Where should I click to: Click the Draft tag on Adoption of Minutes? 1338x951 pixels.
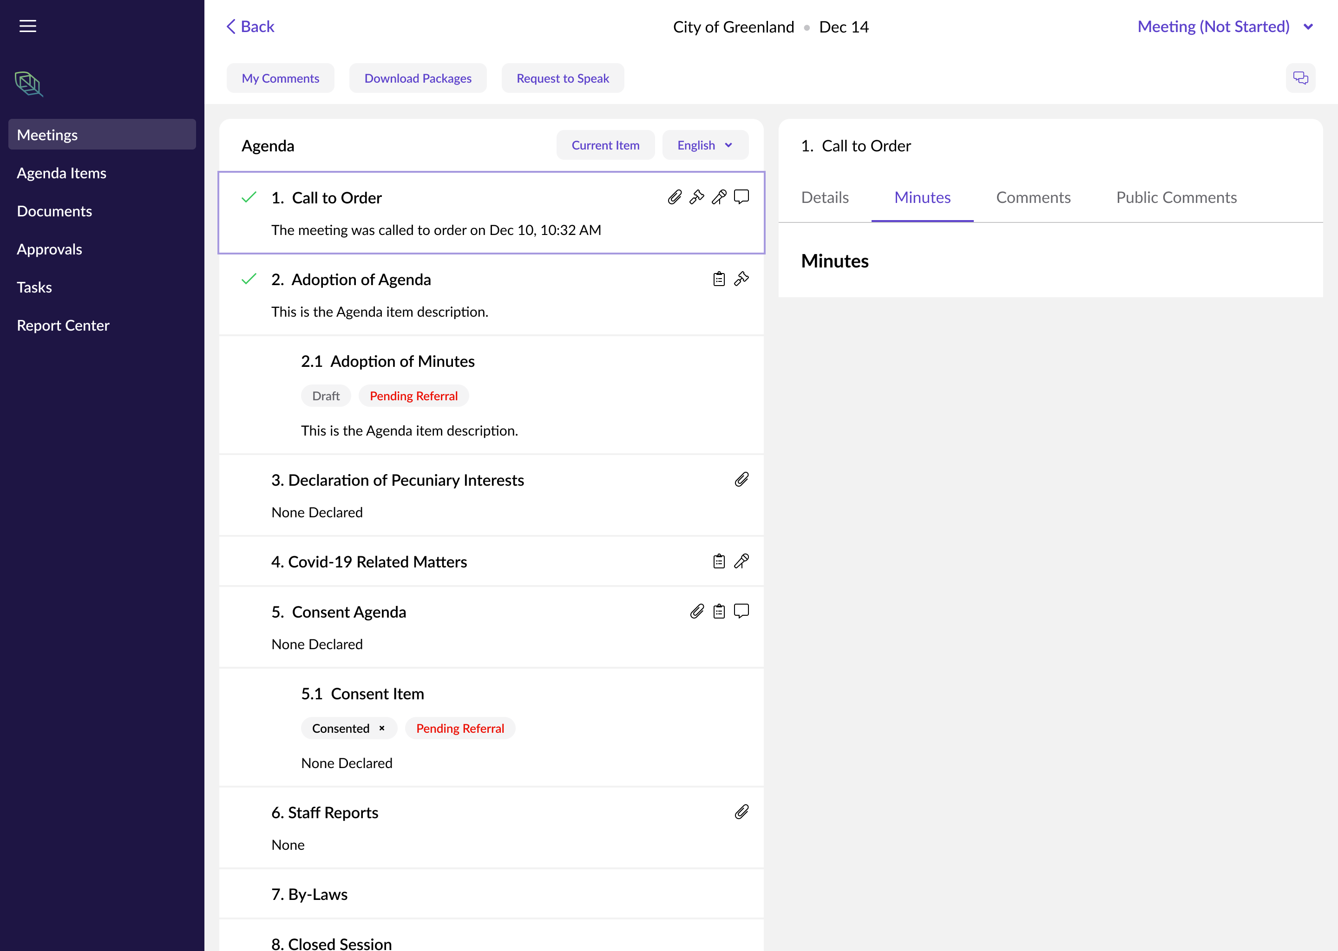coord(326,396)
